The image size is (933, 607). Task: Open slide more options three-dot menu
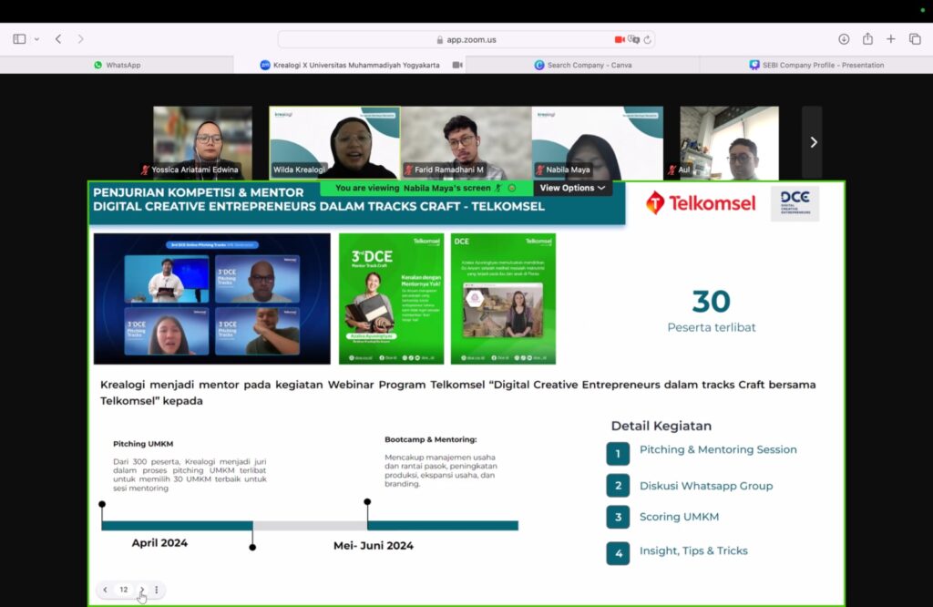157,590
